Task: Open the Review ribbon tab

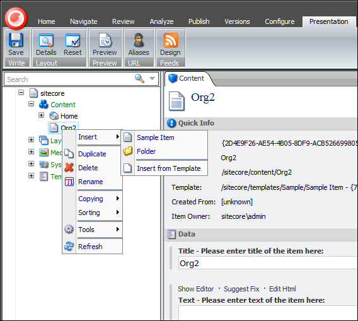Action: point(124,21)
